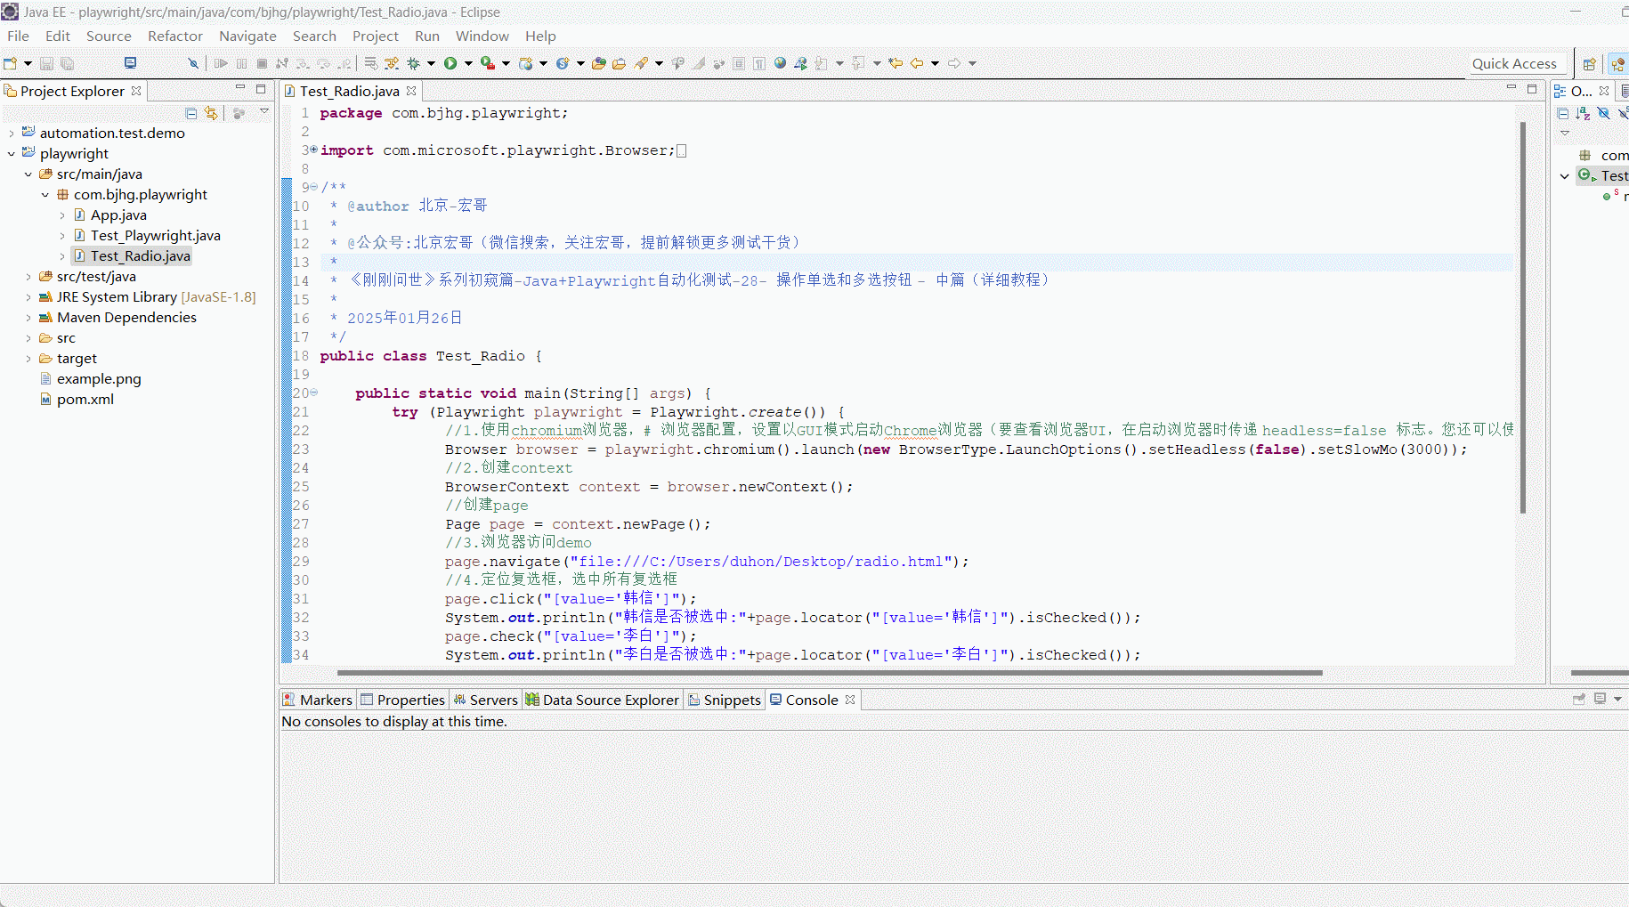
Task: Collapse the playwright project node
Action: [x=12, y=154]
